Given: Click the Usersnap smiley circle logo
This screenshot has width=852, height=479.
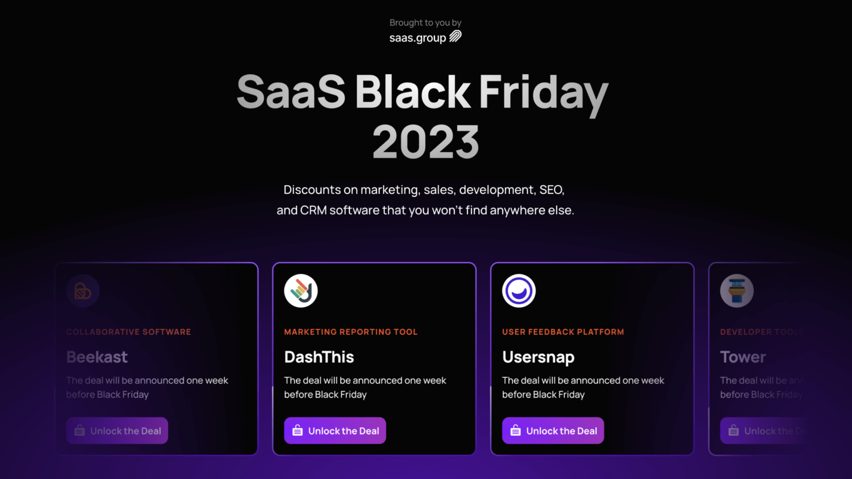Looking at the screenshot, I should pos(519,290).
